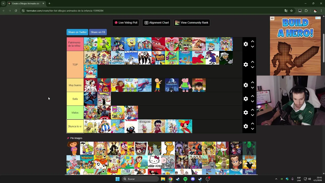Edit the Muy bueno tier label
This screenshot has width=325, height=183.
[x=75, y=85]
